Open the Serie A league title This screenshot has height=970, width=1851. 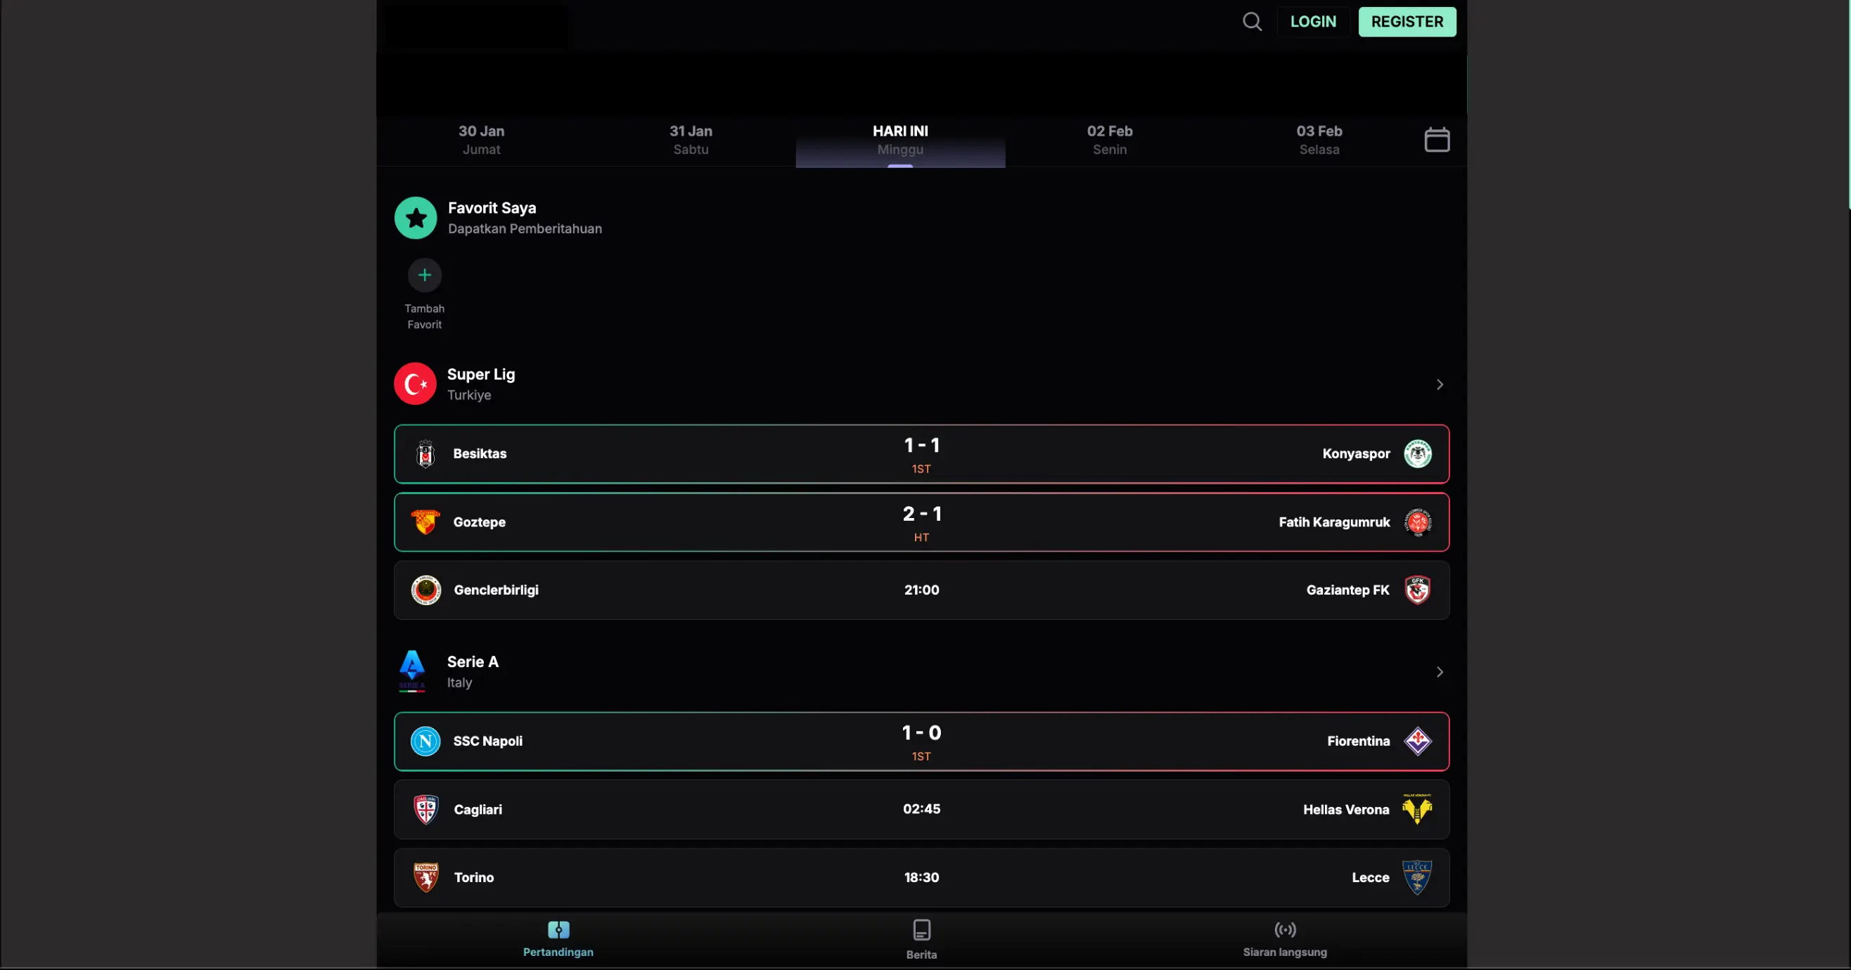[472, 661]
